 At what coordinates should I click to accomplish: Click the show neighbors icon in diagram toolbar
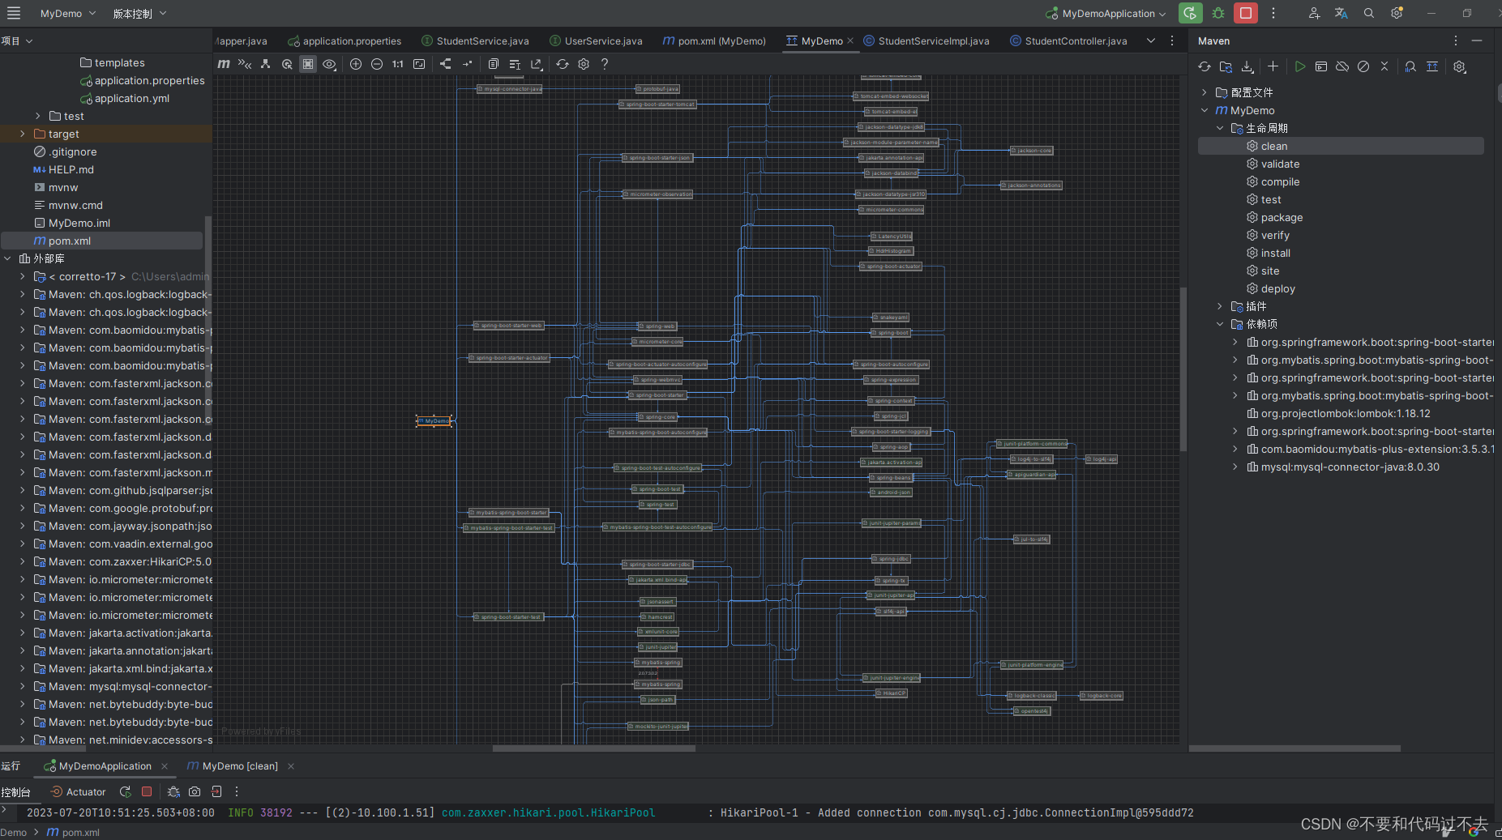(265, 64)
